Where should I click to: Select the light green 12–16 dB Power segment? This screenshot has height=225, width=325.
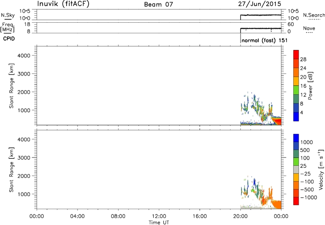[296, 90]
